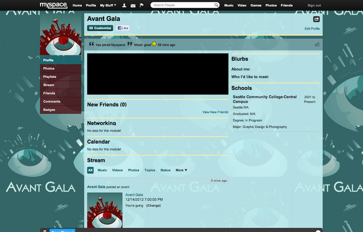
Task: Filter stream by Photos
Action: point(133,170)
